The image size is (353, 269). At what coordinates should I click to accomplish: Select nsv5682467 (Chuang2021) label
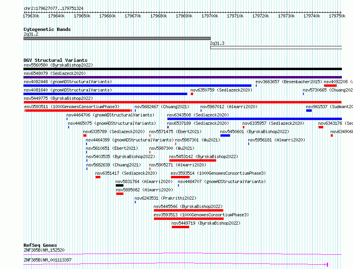pyautogui.click(x=162, y=107)
